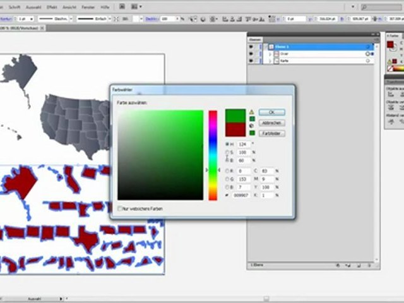Screen dimensions: 404x303
Task: Click the create new layer icon
Action: click(359, 266)
